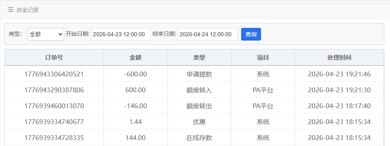This screenshot has width=390, height=146.
Task: Click the 额度转出 type cell
Action: 199,106
